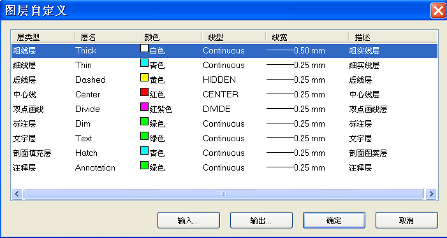This screenshot has height=238, width=447.
Task: Click layer name Dashed
Action: [91, 80]
